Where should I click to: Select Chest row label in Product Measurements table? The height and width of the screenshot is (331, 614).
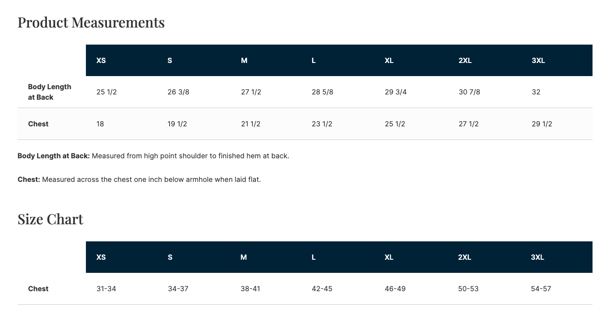(x=38, y=124)
